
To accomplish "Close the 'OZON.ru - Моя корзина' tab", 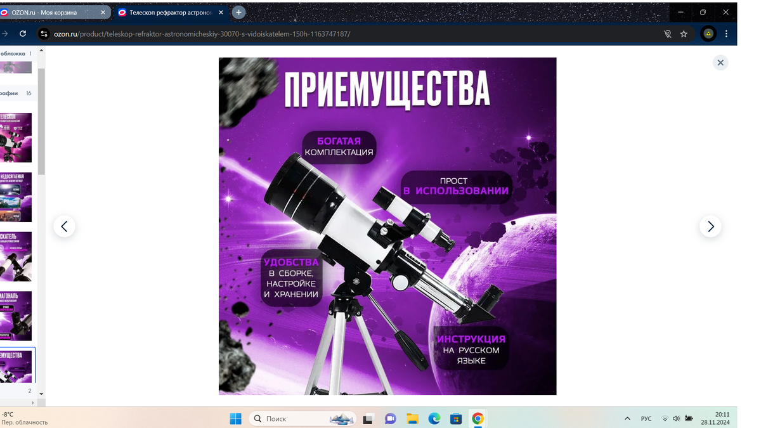I will (x=103, y=12).
